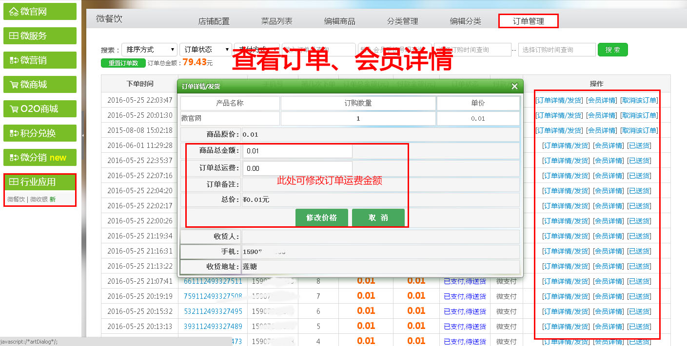Switch to the 店铺配置 tab
Viewport: 687px width, 346px height.
214,21
